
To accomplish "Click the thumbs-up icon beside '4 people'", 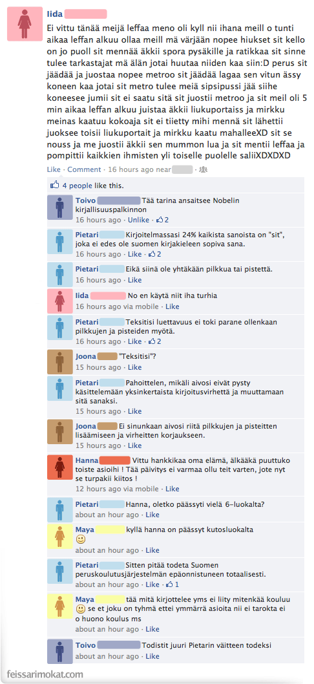I will point(55,185).
